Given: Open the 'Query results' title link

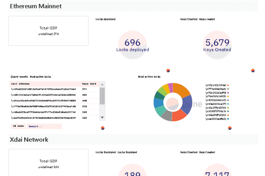Looking at the screenshot, I should 19,77.
